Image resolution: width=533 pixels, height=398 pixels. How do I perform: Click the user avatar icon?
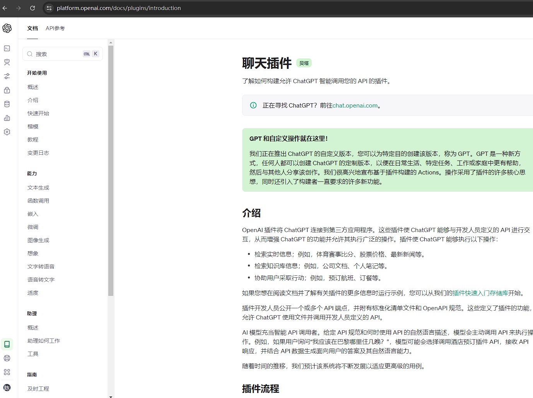7,388
